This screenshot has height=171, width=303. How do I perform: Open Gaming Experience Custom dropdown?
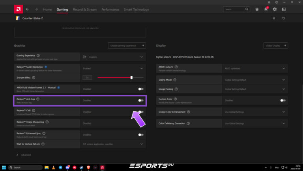(113, 57)
